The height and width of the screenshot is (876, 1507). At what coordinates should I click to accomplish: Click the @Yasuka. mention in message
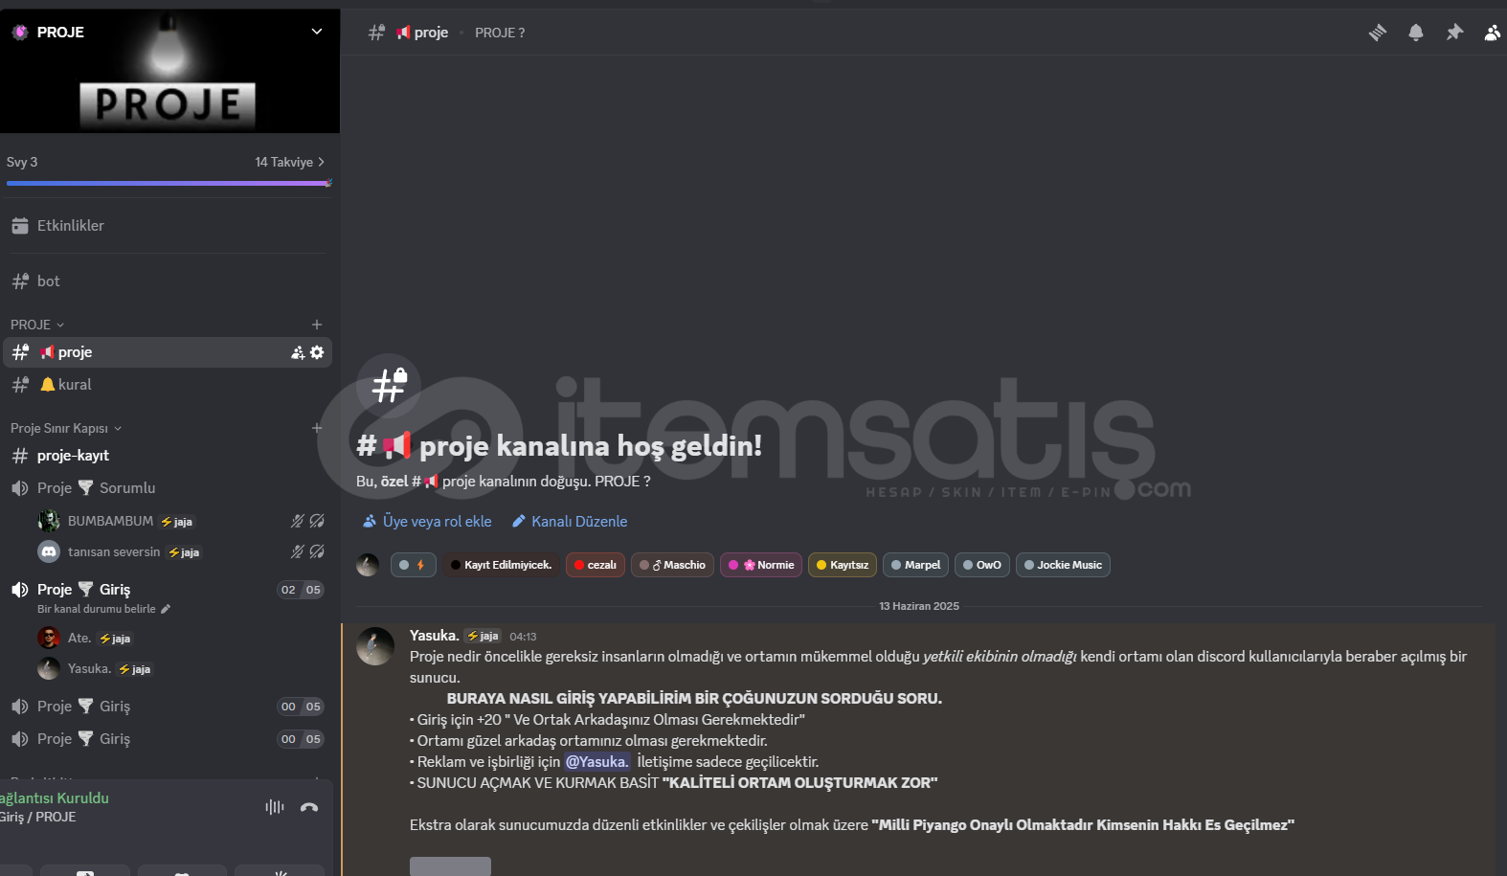[x=597, y=762]
